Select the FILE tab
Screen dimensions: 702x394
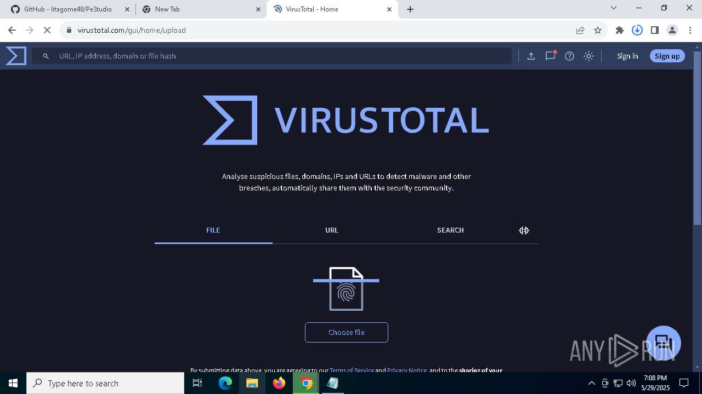tap(213, 230)
